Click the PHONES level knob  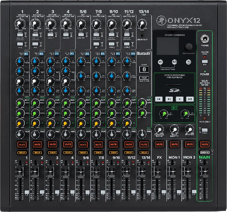(189, 129)
